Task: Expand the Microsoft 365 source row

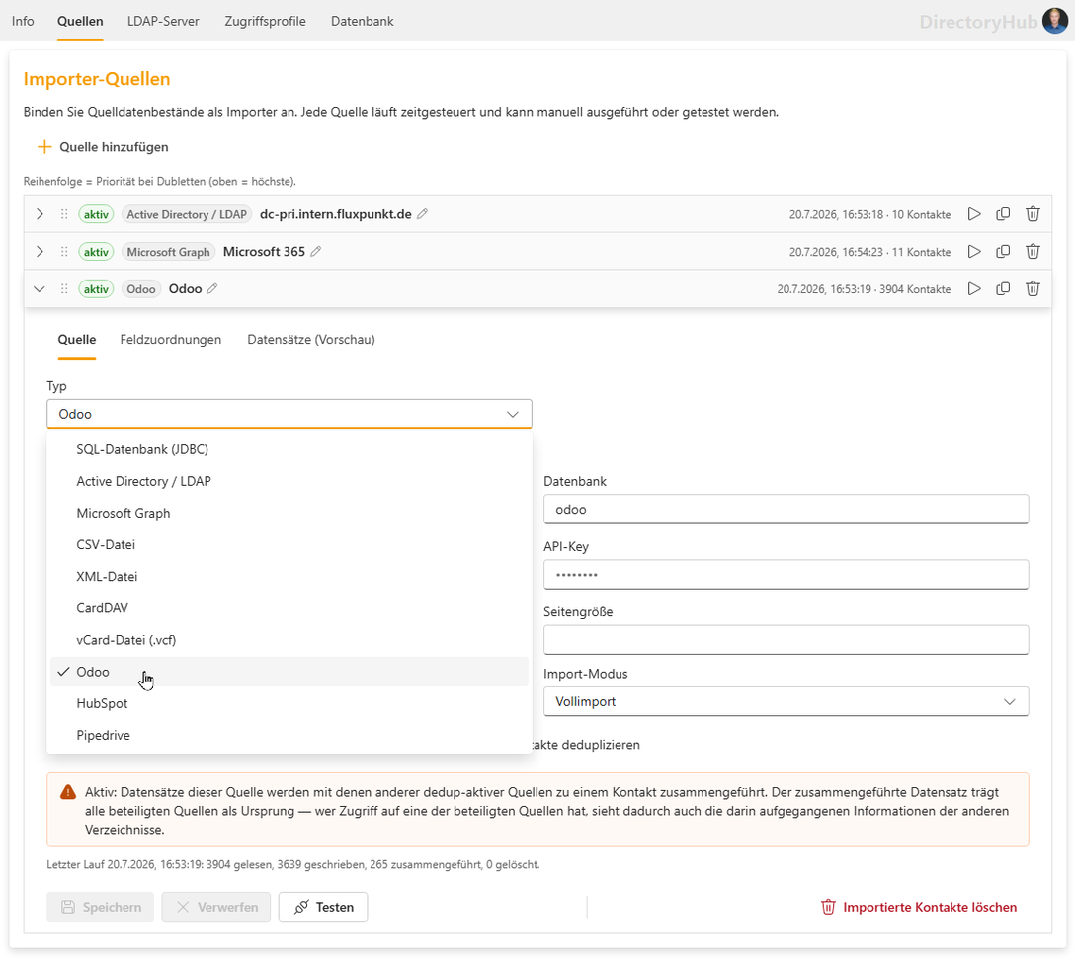Action: point(40,252)
